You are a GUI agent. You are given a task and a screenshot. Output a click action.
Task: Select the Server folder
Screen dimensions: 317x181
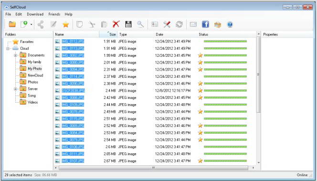(x=32, y=89)
